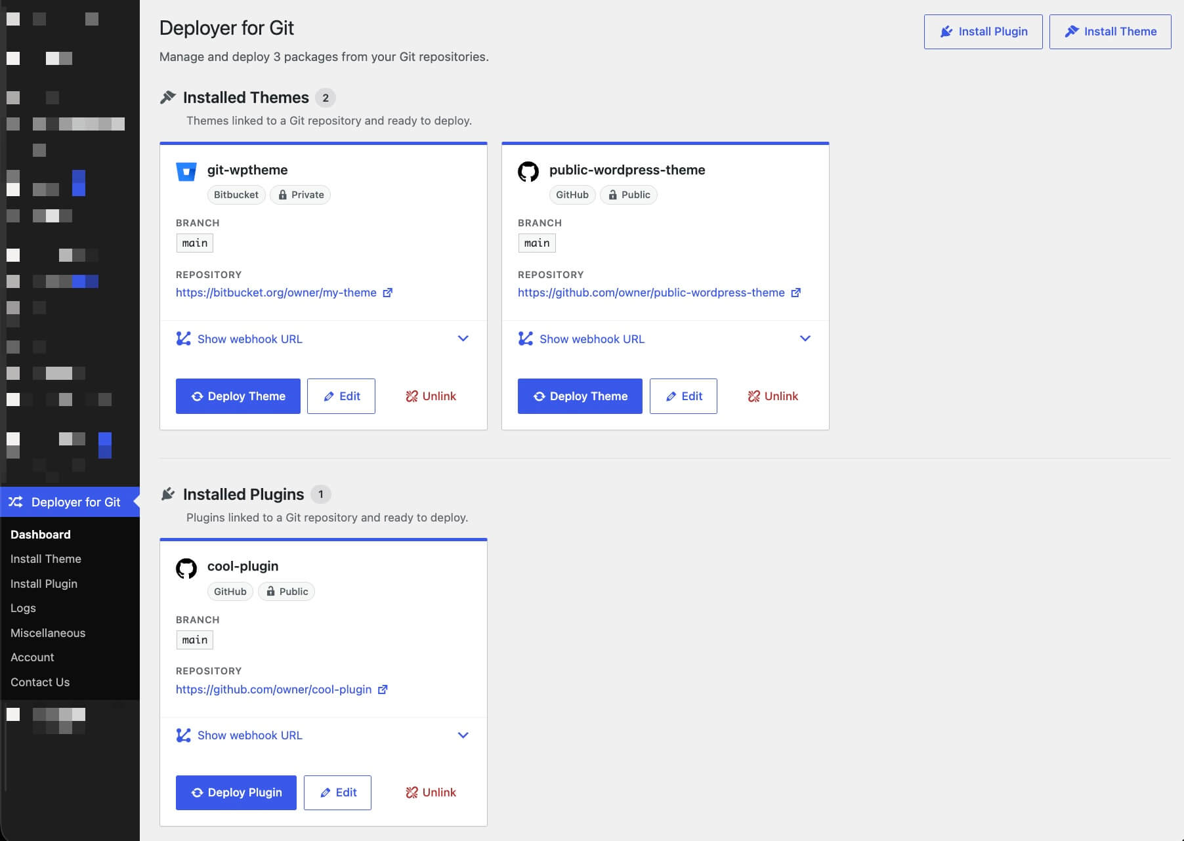Show webhook URL text for git-wptheme

click(x=250, y=339)
